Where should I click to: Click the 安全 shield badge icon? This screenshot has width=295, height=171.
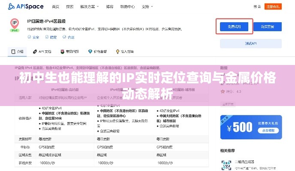click(29, 37)
